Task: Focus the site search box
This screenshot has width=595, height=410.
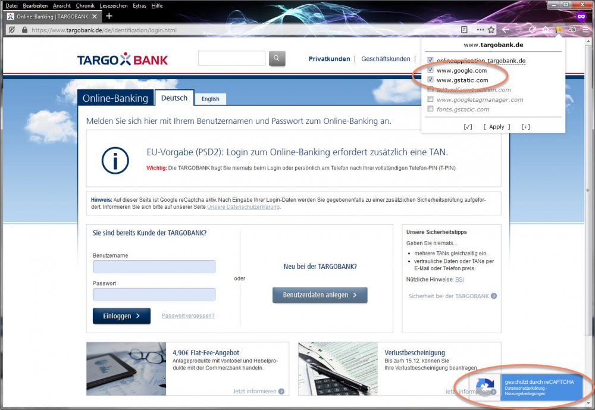Action: 231,58
